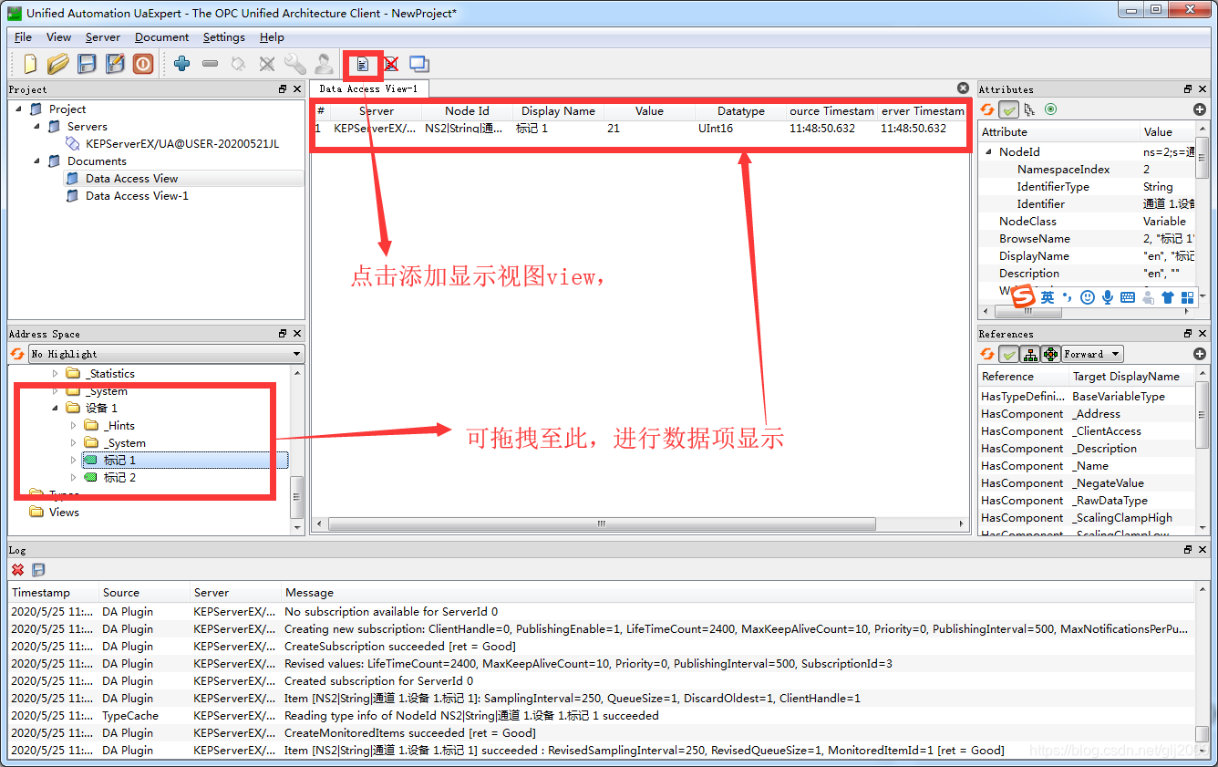1218x767 pixels.
Task: Click the remove document red-X page icon
Action: point(390,64)
